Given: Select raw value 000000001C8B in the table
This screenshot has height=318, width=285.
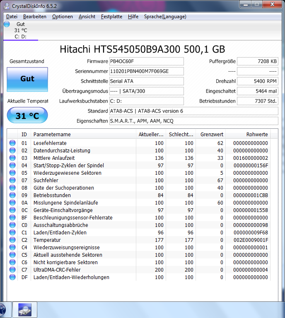Looking at the screenshot, I should pyautogui.click(x=251, y=195).
